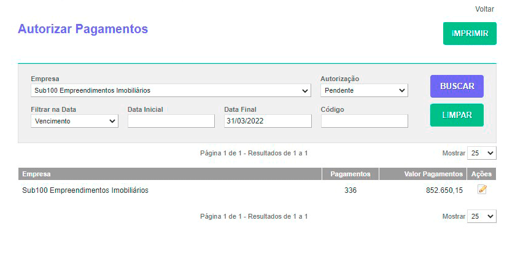The height and width of the screenshot is (258, 515).
Task: Follow the Voltar link
Action: click(484, 9)
